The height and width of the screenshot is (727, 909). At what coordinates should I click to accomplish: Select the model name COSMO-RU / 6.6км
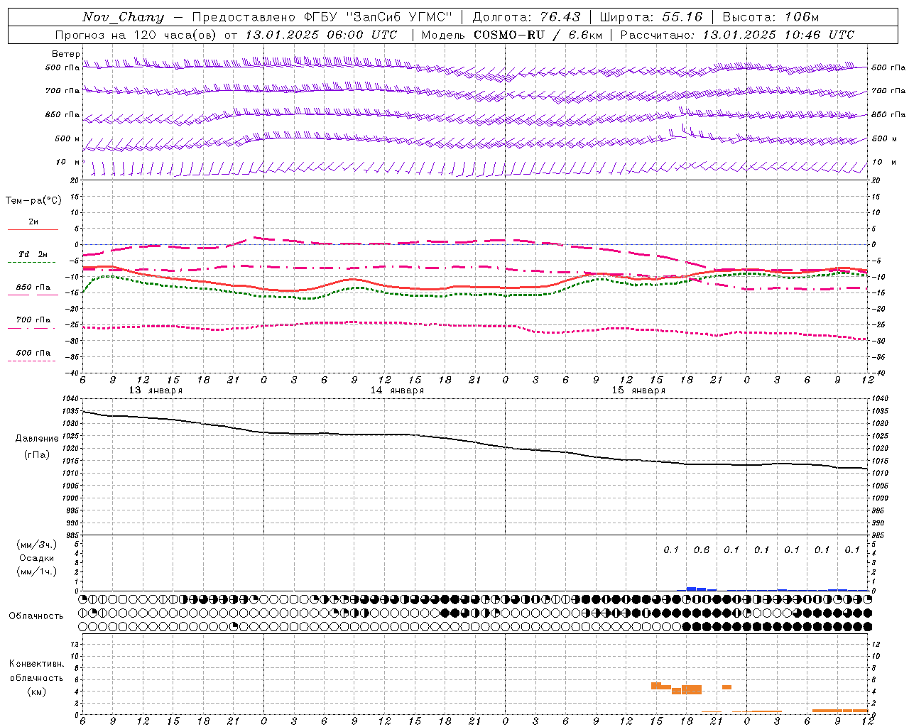click(x=538, y=35)
